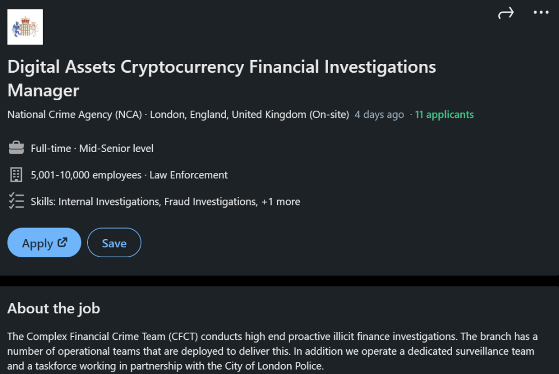
Task: Save this job posting
Action: (x=114, y=243)
